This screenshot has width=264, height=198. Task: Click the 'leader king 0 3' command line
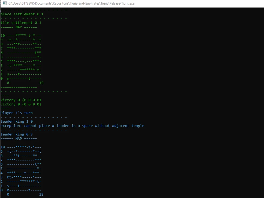[x=17, y=134]
